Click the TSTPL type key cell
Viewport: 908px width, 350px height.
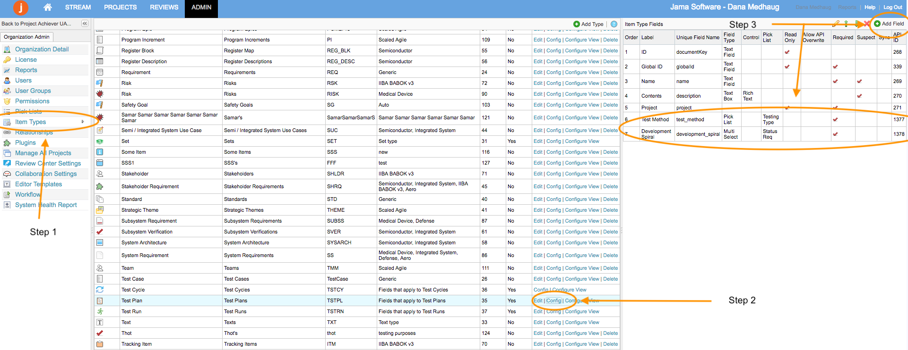click(x=335, y=300)
